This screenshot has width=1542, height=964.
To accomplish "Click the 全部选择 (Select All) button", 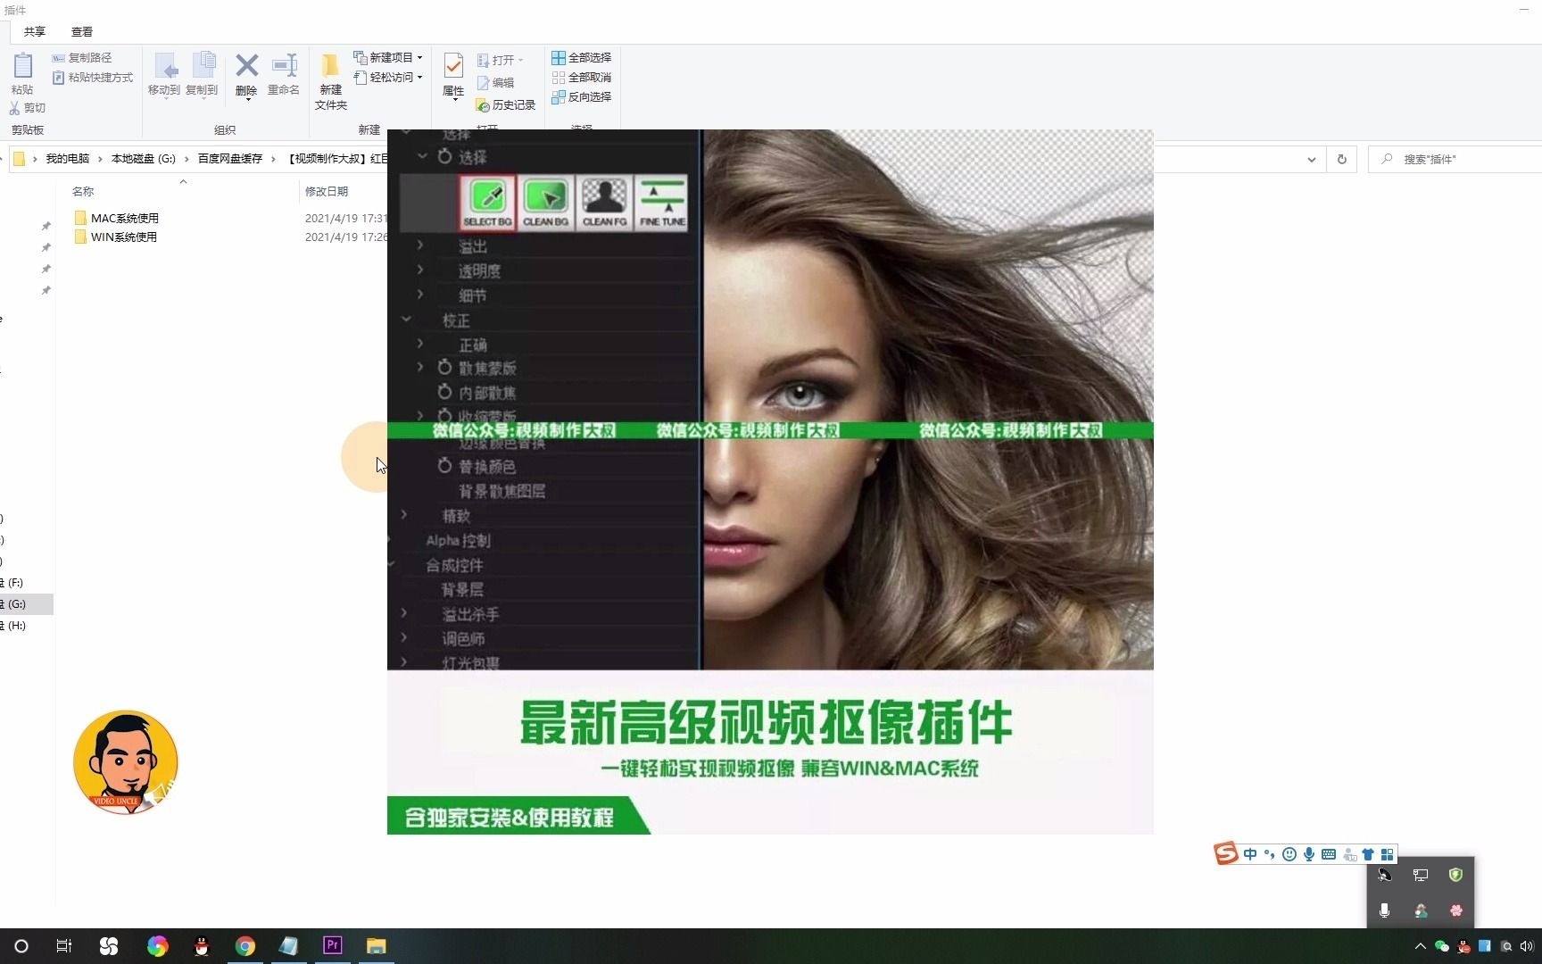I will tap(581, 56).
